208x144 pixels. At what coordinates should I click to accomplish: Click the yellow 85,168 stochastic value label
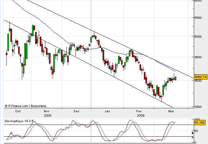pyautogui.click(x=199, y=122)
